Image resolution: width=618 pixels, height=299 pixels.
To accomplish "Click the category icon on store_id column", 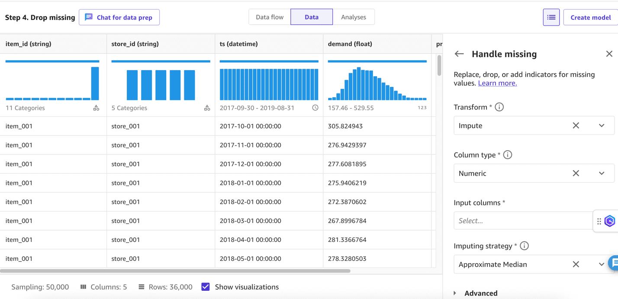I will pos(207,107).
